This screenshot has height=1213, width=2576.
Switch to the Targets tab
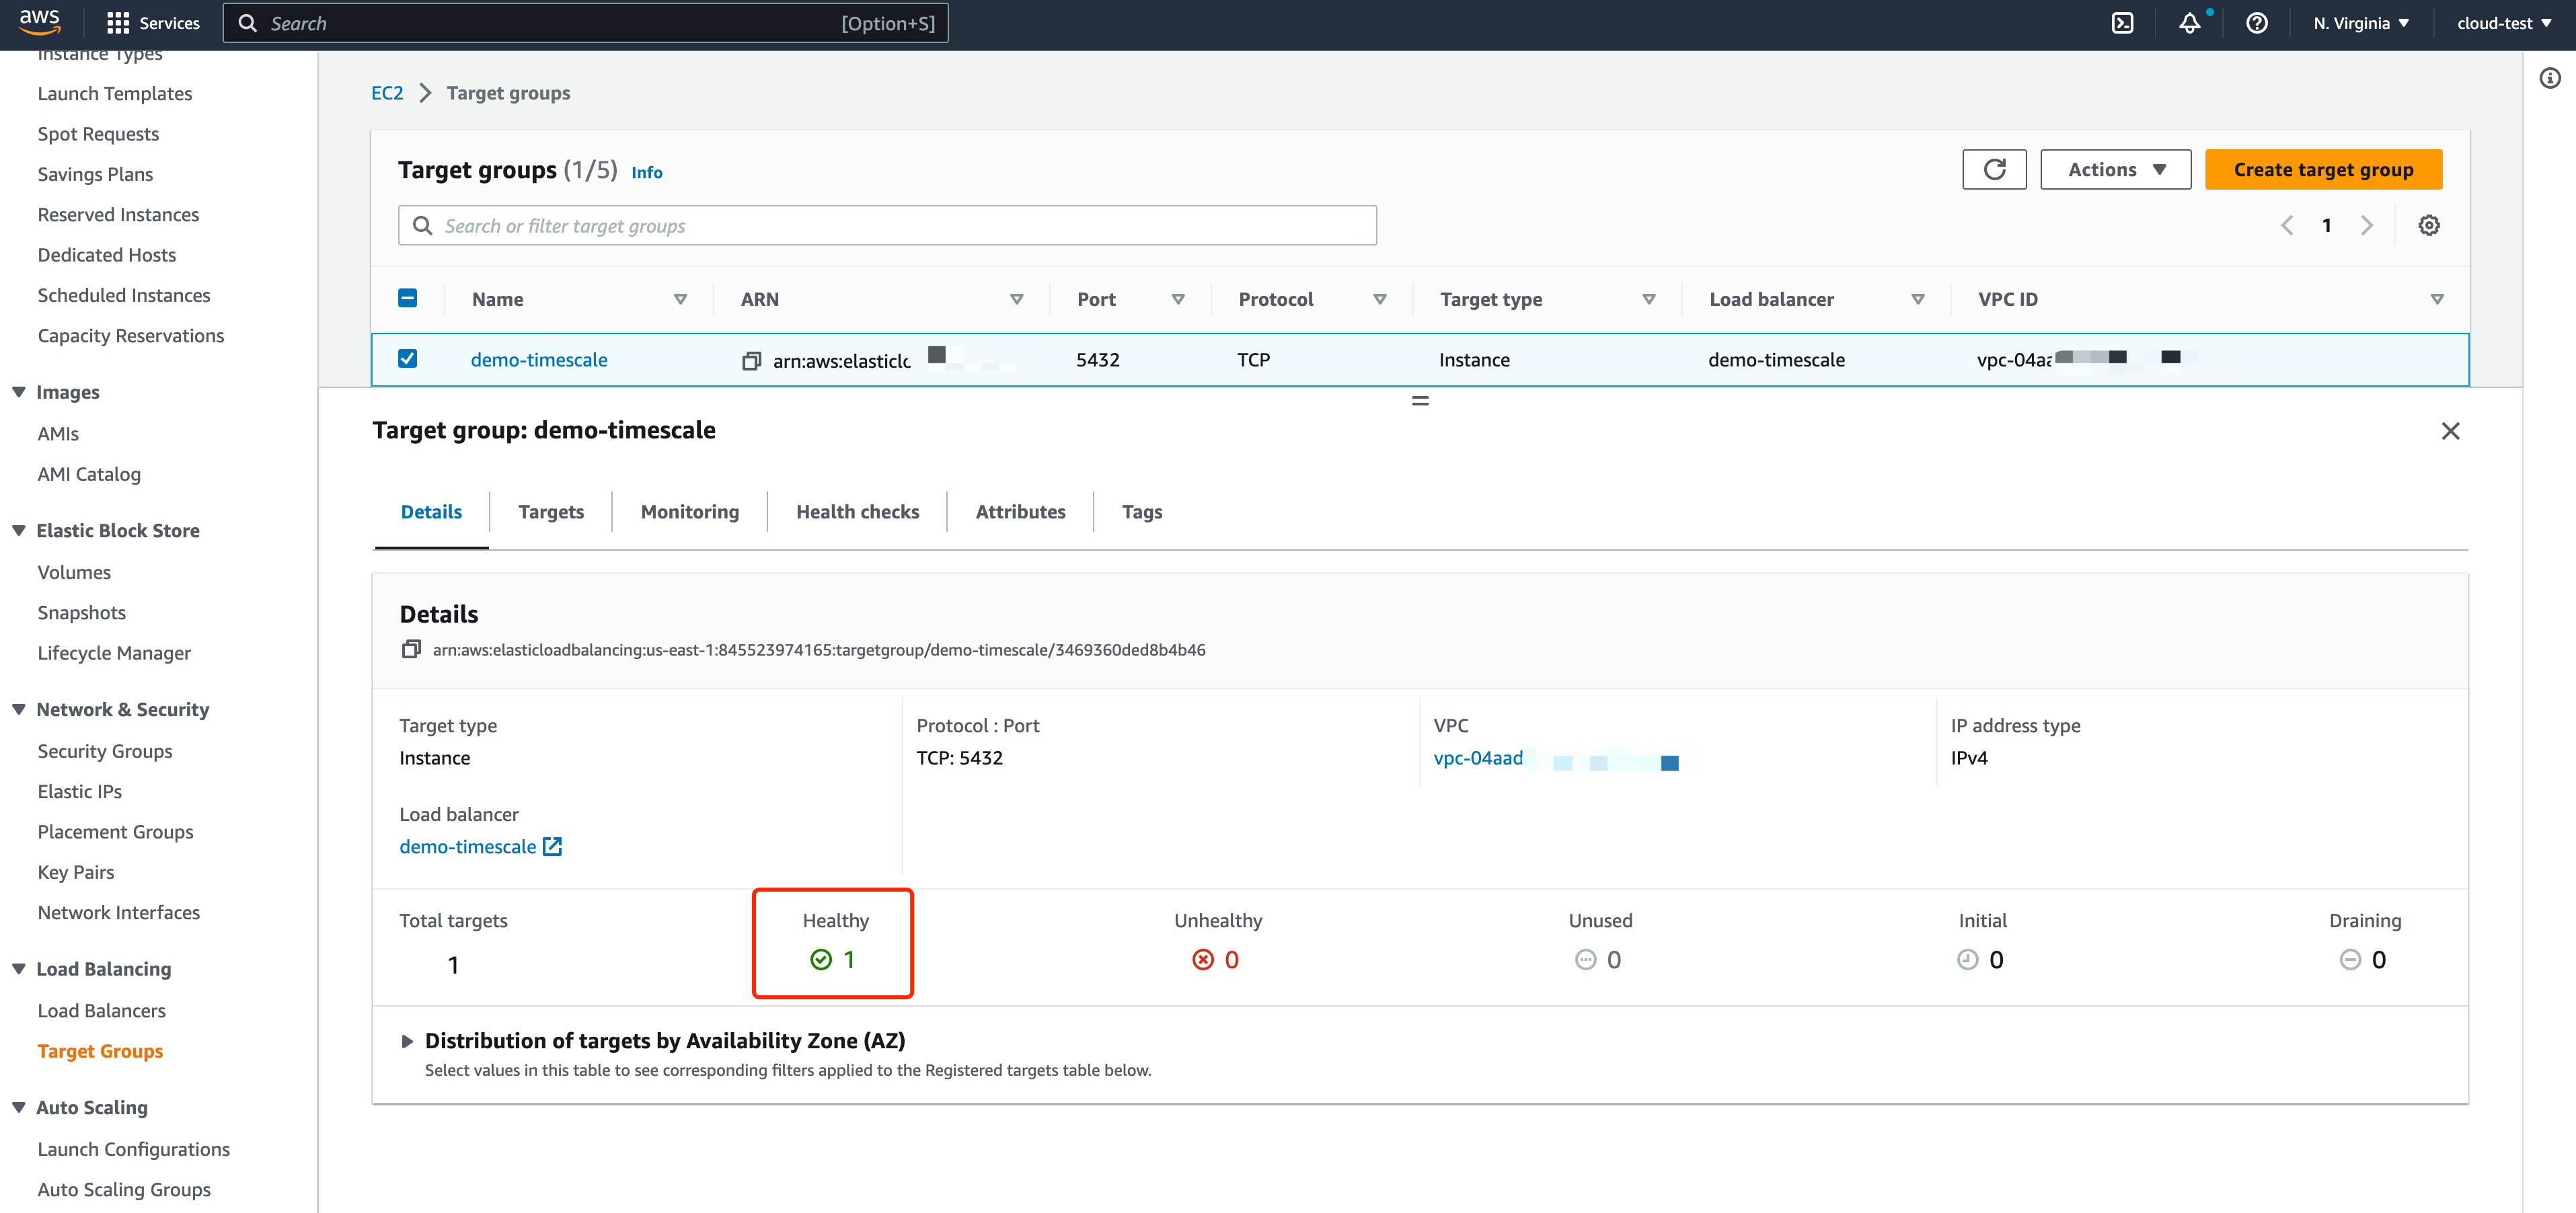(551, 512)
